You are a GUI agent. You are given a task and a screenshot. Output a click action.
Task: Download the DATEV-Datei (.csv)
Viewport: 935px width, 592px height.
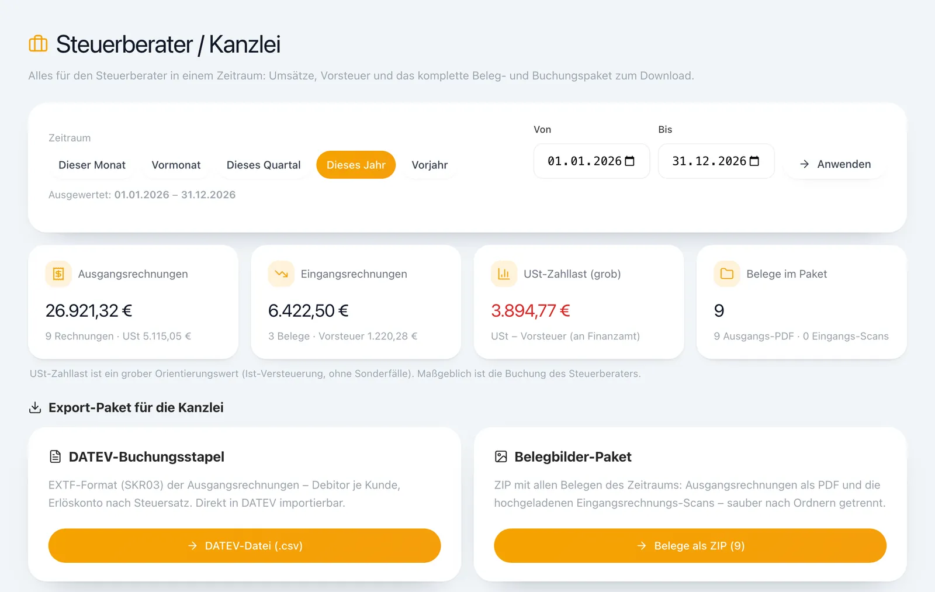(x=244, y=546)
